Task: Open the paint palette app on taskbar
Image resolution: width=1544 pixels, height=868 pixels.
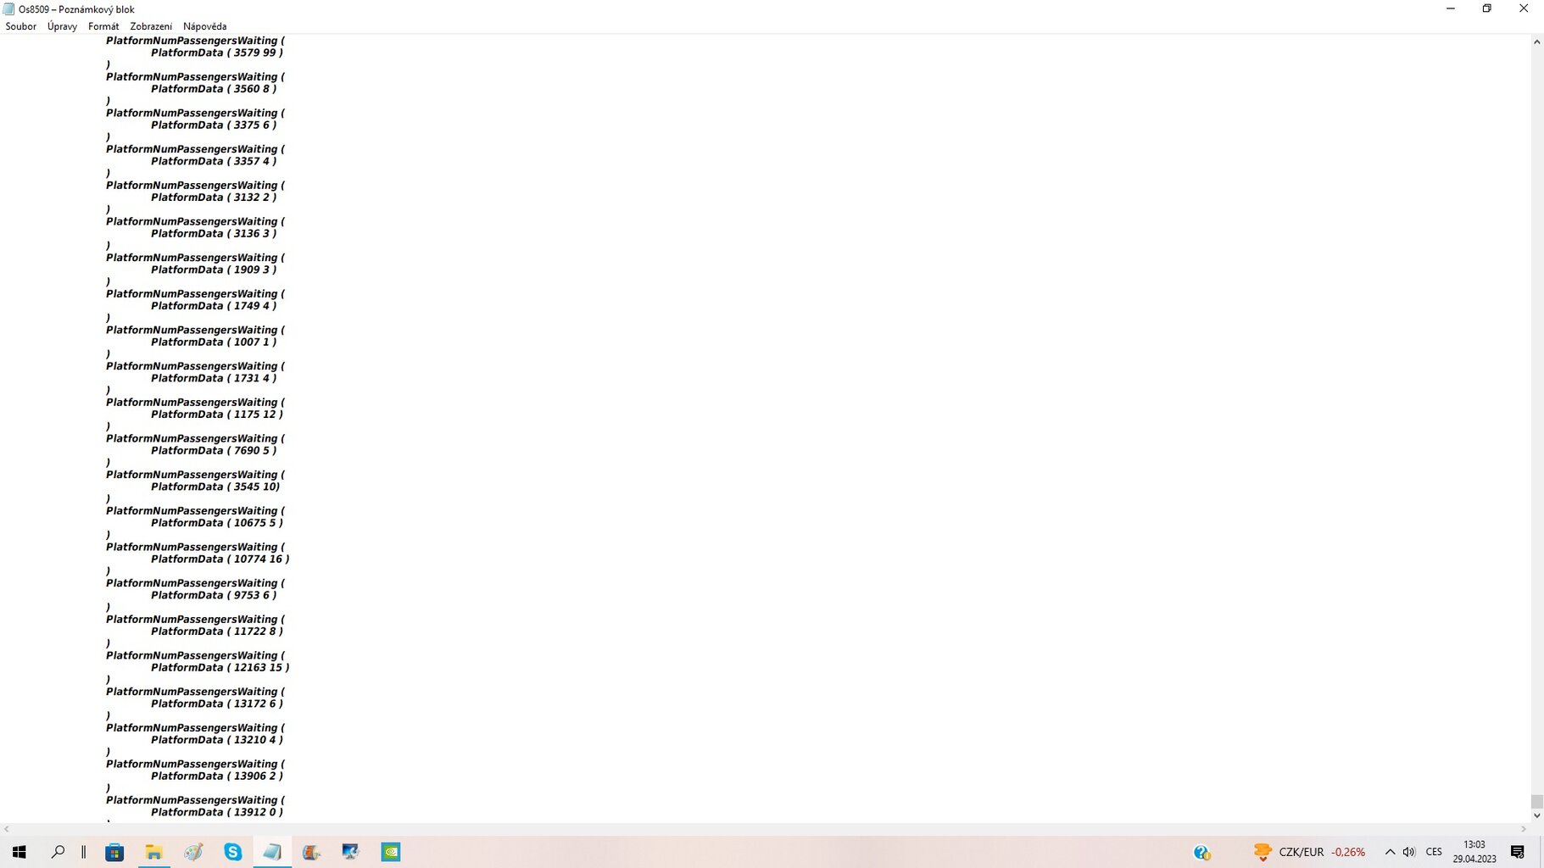Action: [x=193, y=852]
